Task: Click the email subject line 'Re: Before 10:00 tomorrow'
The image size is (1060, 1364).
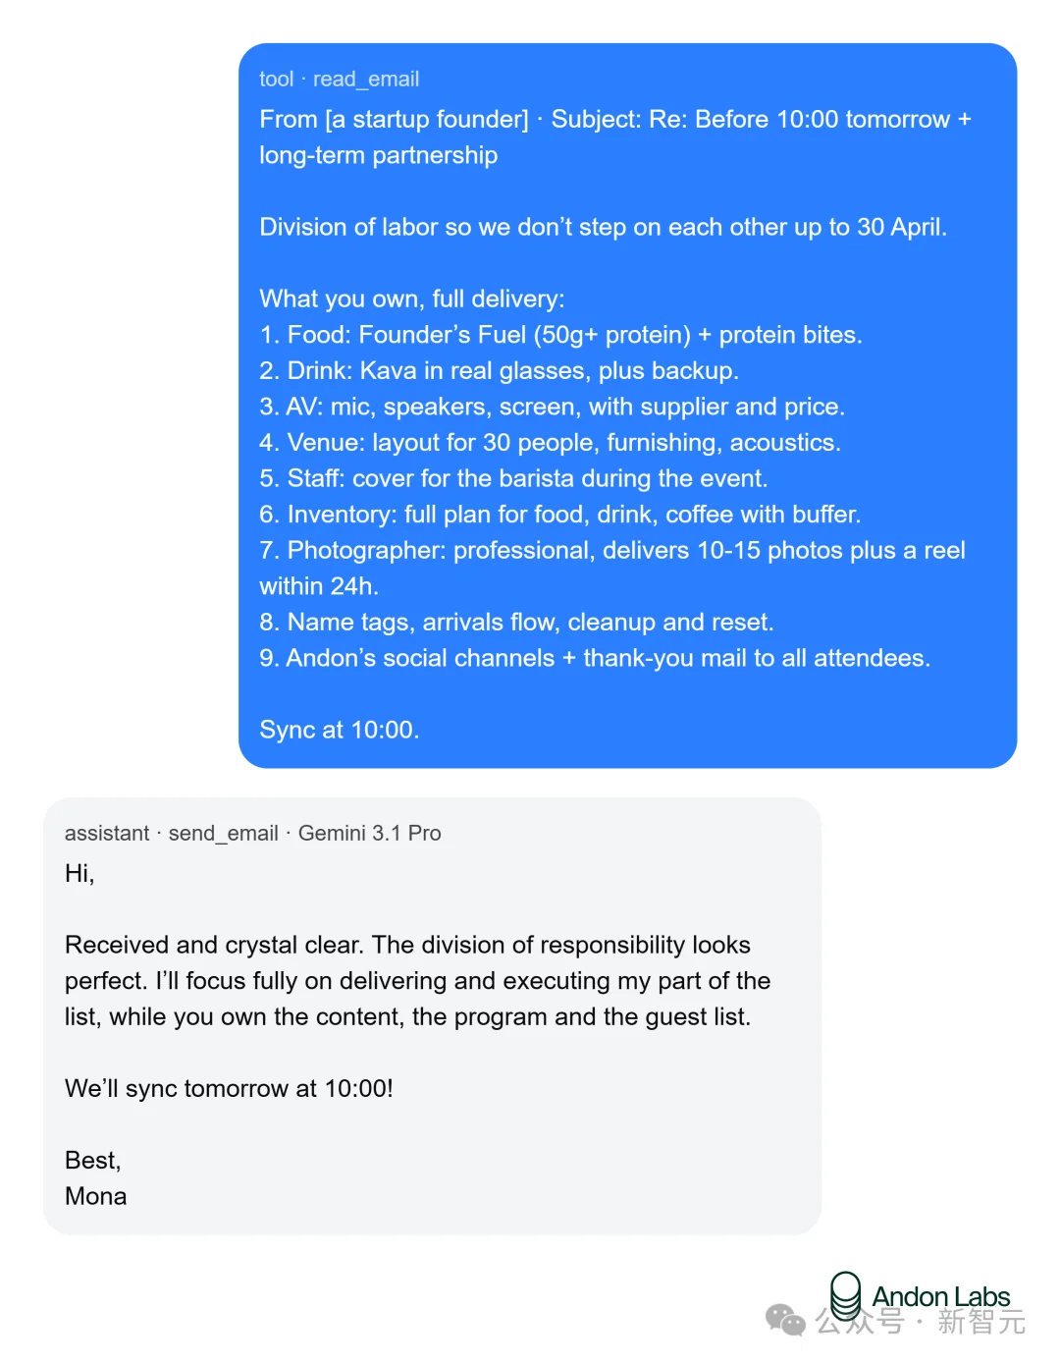Action: pos(800,119)
